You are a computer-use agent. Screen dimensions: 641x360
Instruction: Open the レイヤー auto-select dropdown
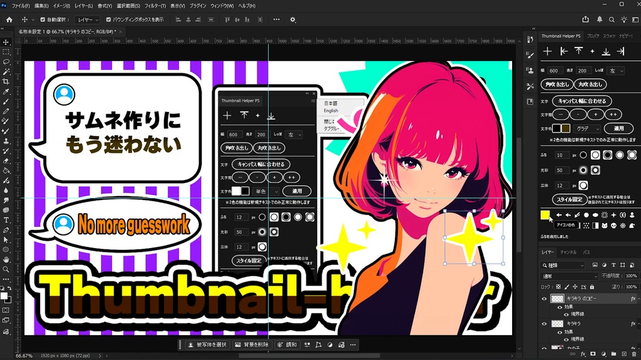88,19
